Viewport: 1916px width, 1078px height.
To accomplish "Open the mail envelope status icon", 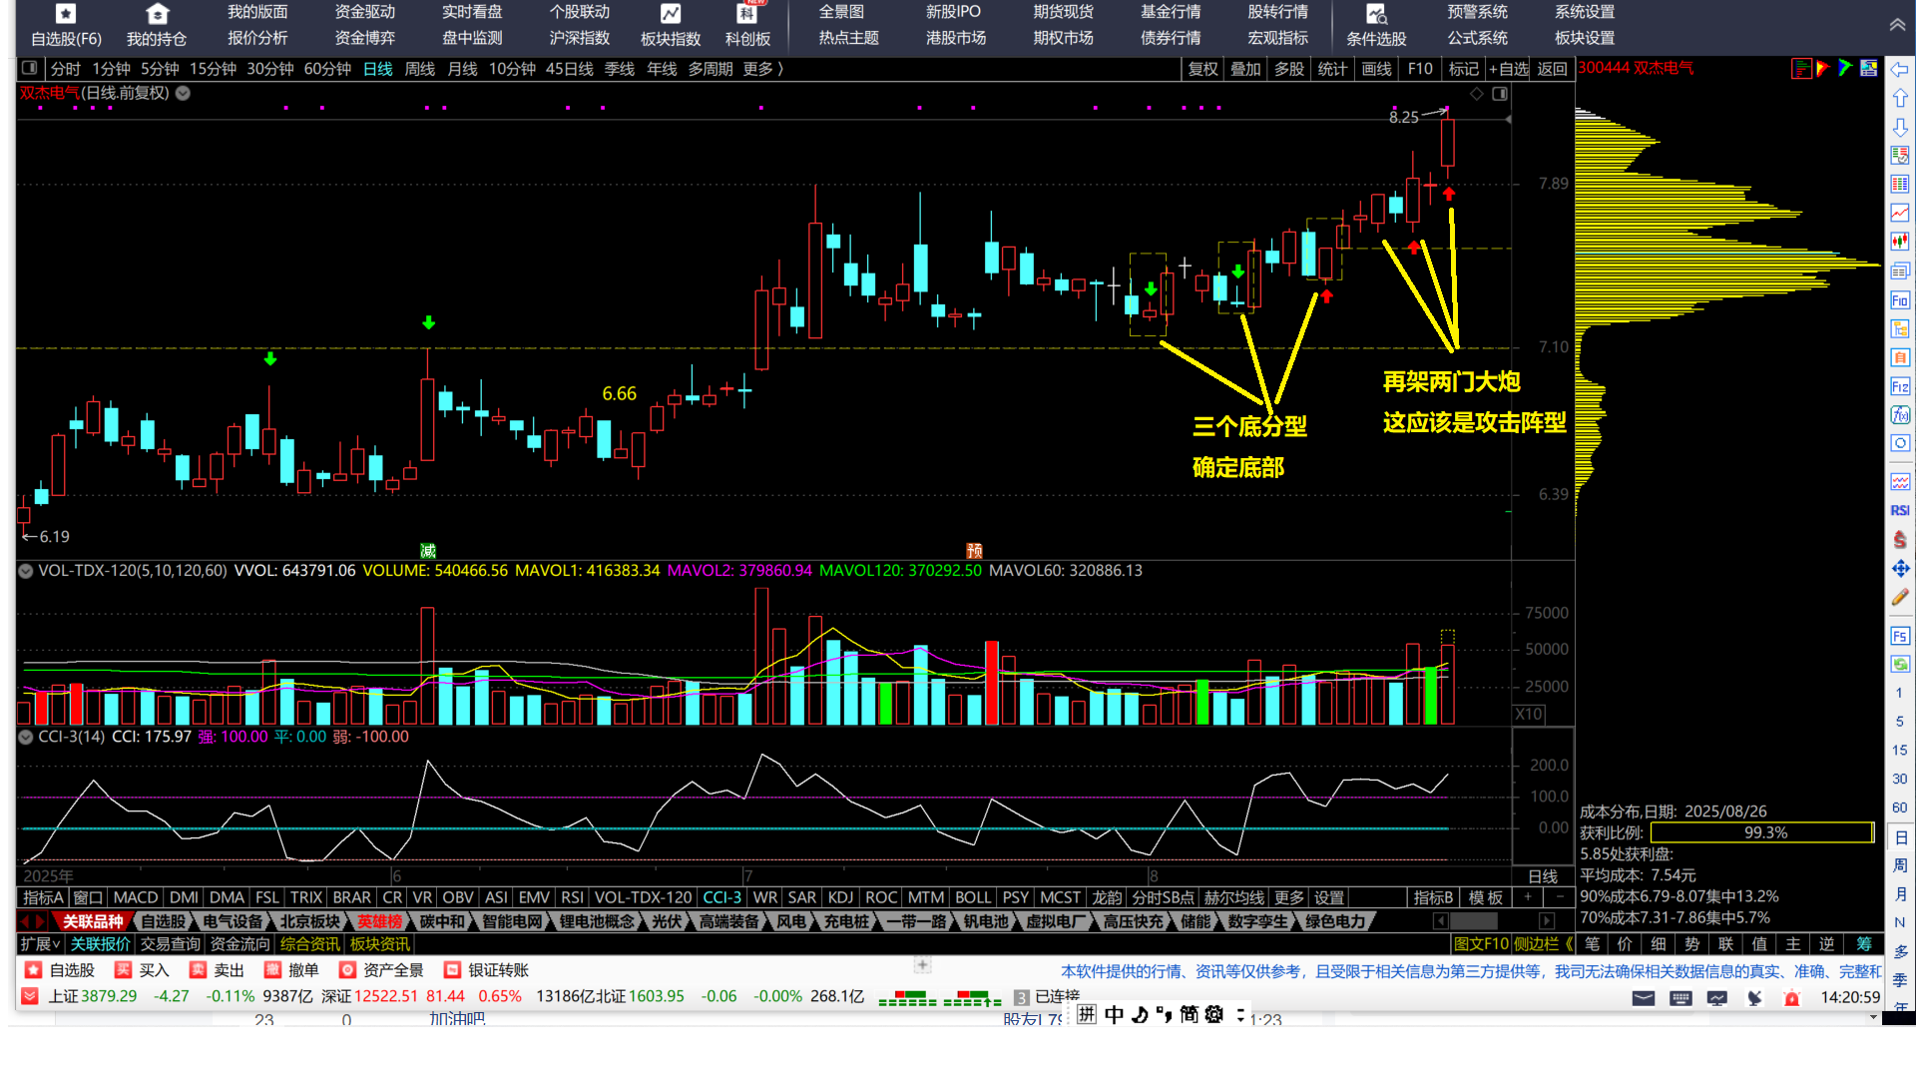I will (1643, 997).
